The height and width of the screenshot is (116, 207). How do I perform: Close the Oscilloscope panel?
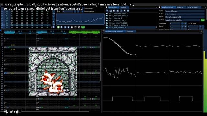pos(202,31)
